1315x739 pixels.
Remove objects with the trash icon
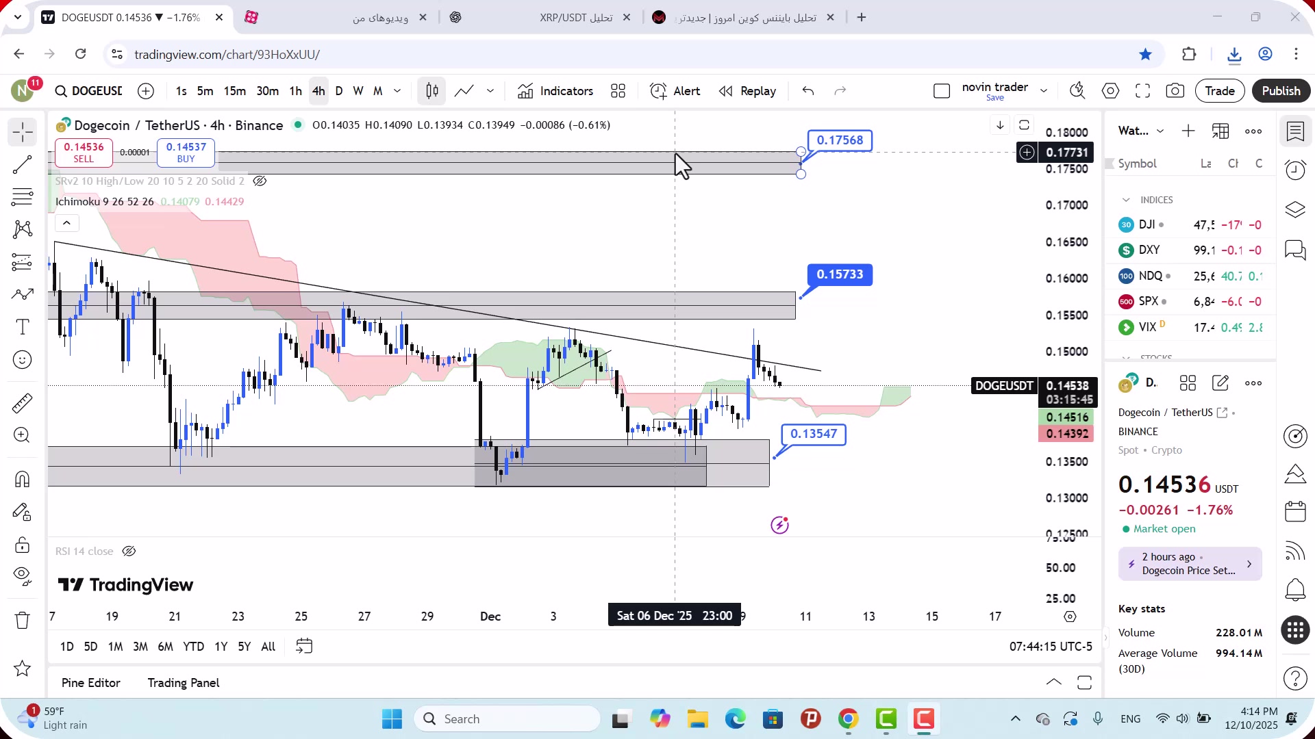tap(23, 621)
